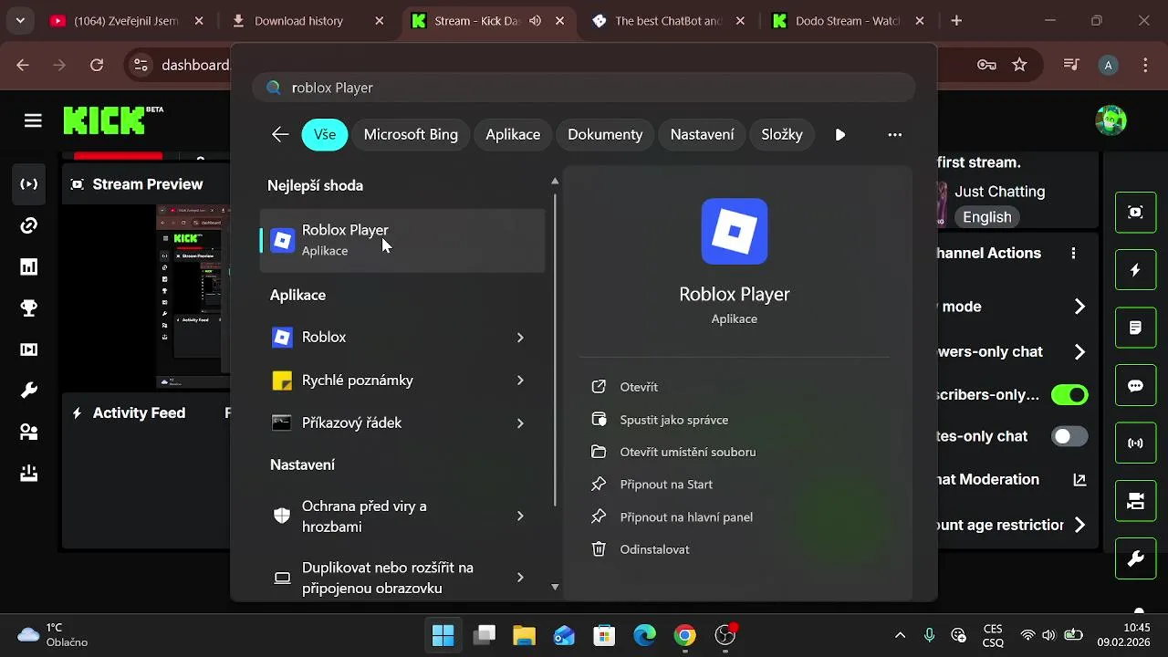The image size is (1168, 657).
Task: Click Připnout na Start
Action: [666, 485]
